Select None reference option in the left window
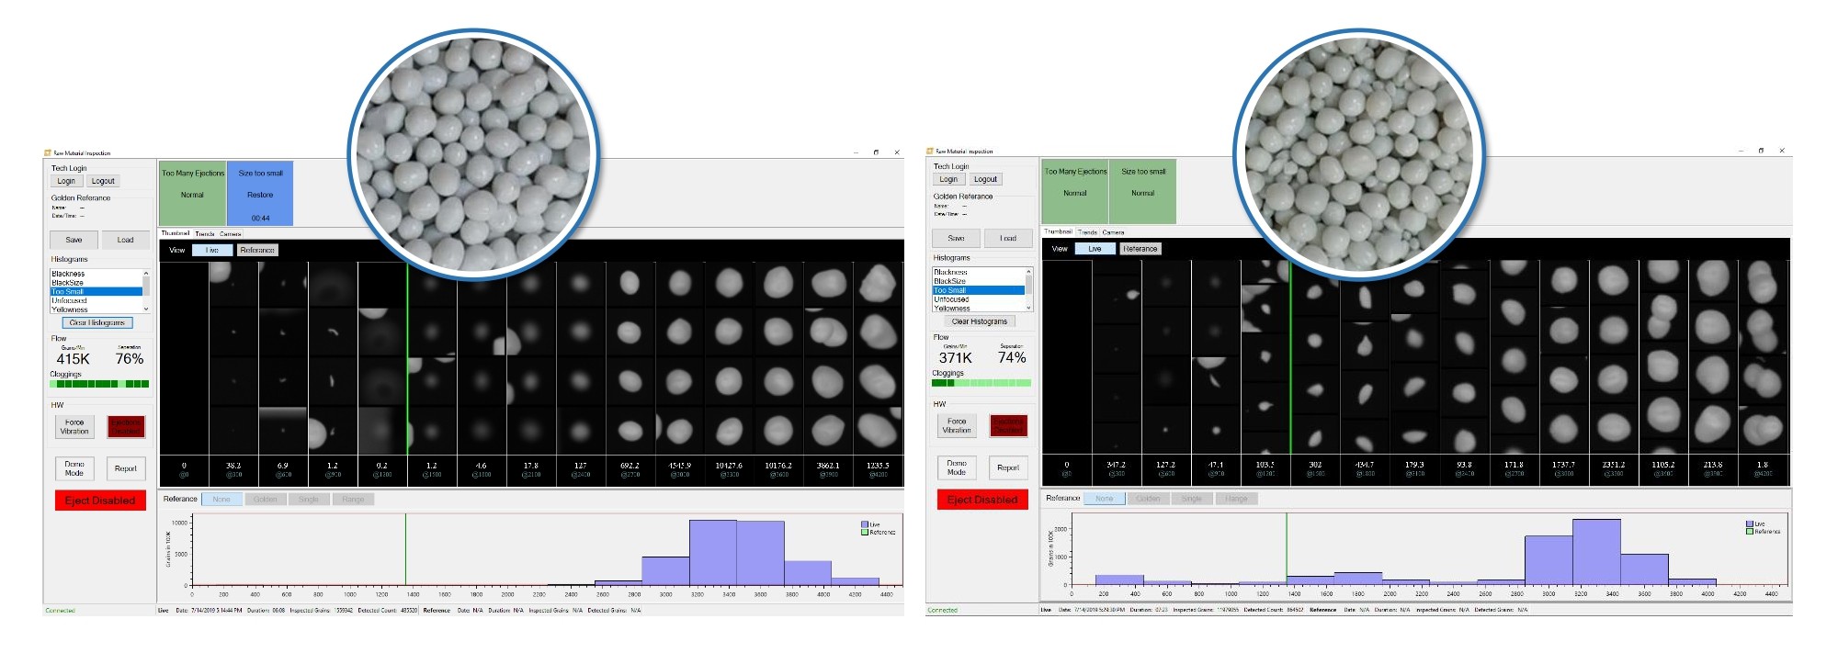Image resolution: width=1838 pixels, height=664 pixels. pos(221,500)
